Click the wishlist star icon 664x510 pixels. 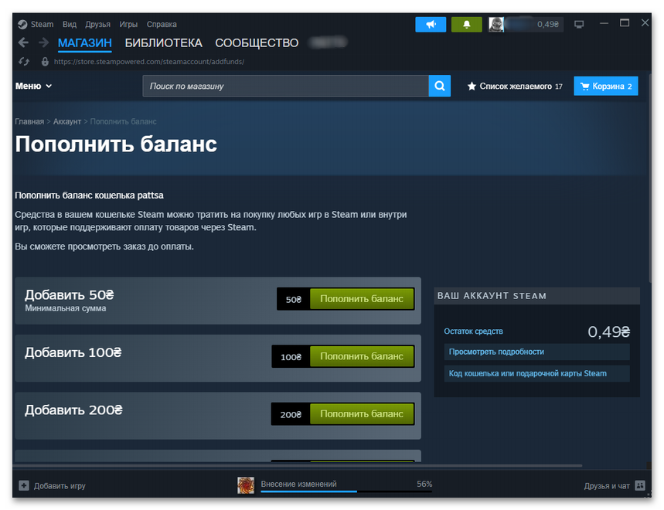pyautogui.click(x=472, y=87)
